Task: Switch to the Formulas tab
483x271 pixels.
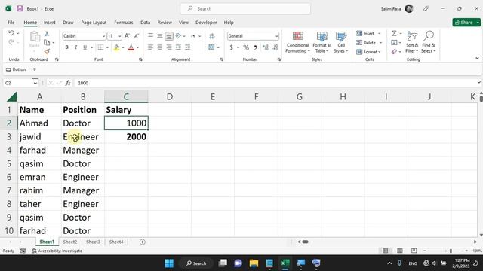Action: click(x=124, y=23)
